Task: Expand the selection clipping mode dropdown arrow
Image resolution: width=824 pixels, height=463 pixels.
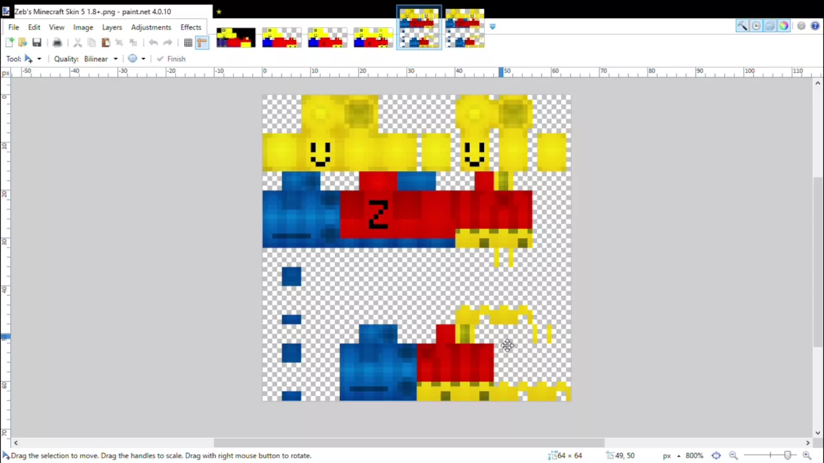Action: [x=143, y=59]
